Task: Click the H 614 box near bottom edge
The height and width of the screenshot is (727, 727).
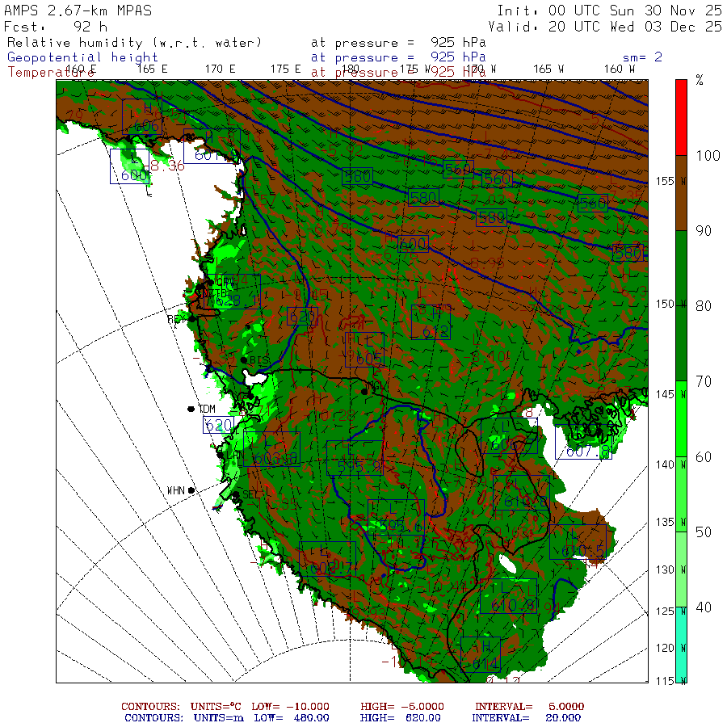Action: 481,654
